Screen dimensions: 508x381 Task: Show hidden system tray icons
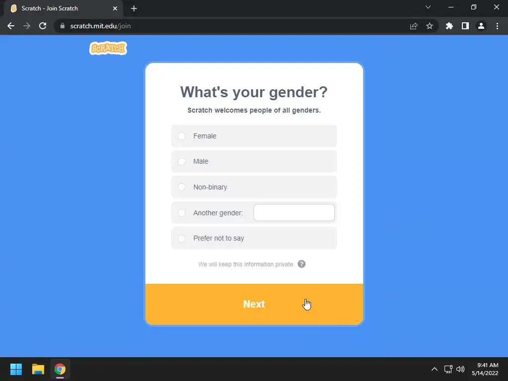[x=435, y=369]
